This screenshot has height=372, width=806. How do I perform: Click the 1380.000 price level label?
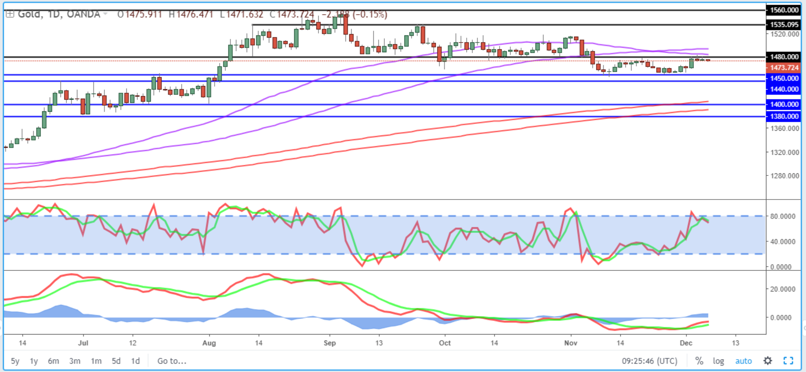coord(784,116)
